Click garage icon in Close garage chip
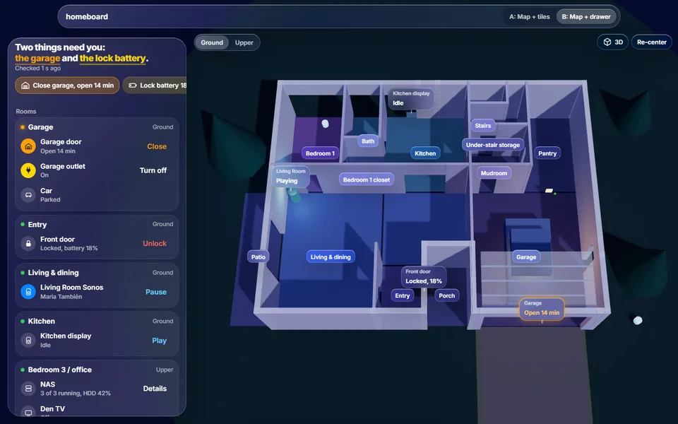Screen dimensions: 678x424 coord(25,86)
